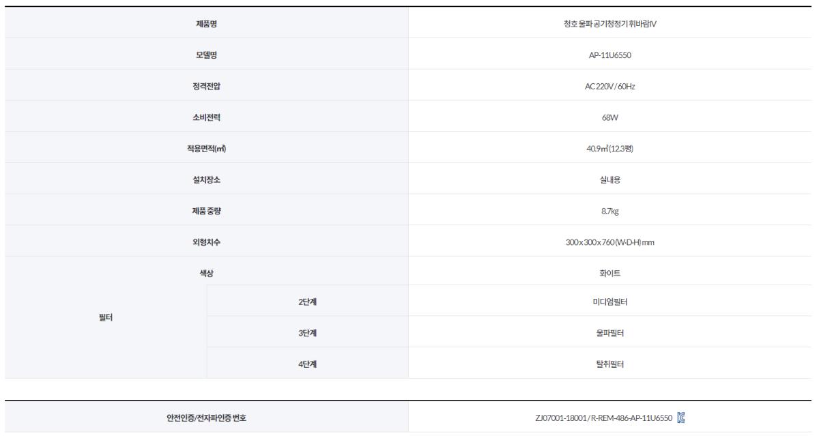Screen dimensions: 819x436
Task: Click the coverage area value 40.9㎡
Action: [x=611, y=149]
